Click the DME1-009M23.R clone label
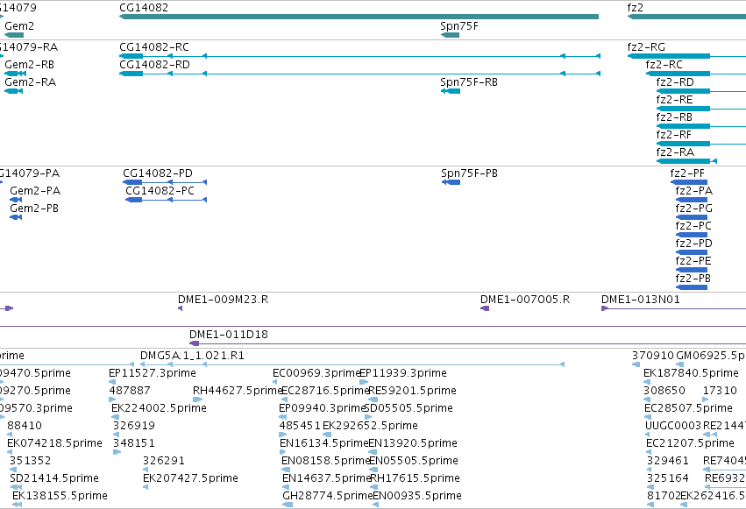Viewport: 746px width, 509px height. click(x=224, y=300)
